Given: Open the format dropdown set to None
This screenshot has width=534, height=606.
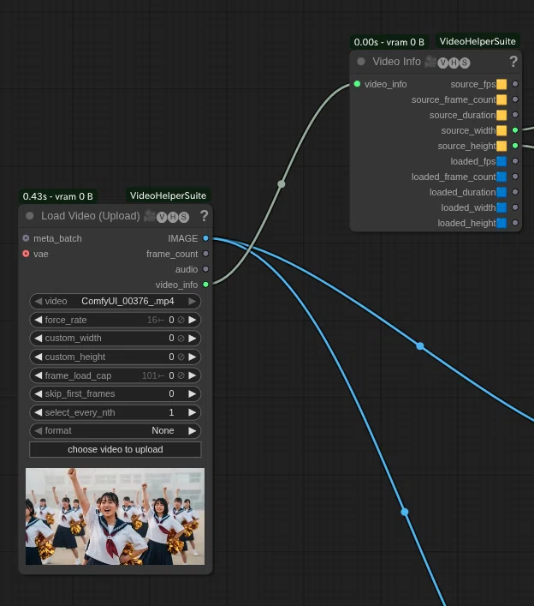Looking at the screenshot, I should coord(115,430).
